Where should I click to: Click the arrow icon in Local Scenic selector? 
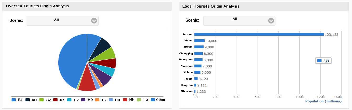[271, 21]
